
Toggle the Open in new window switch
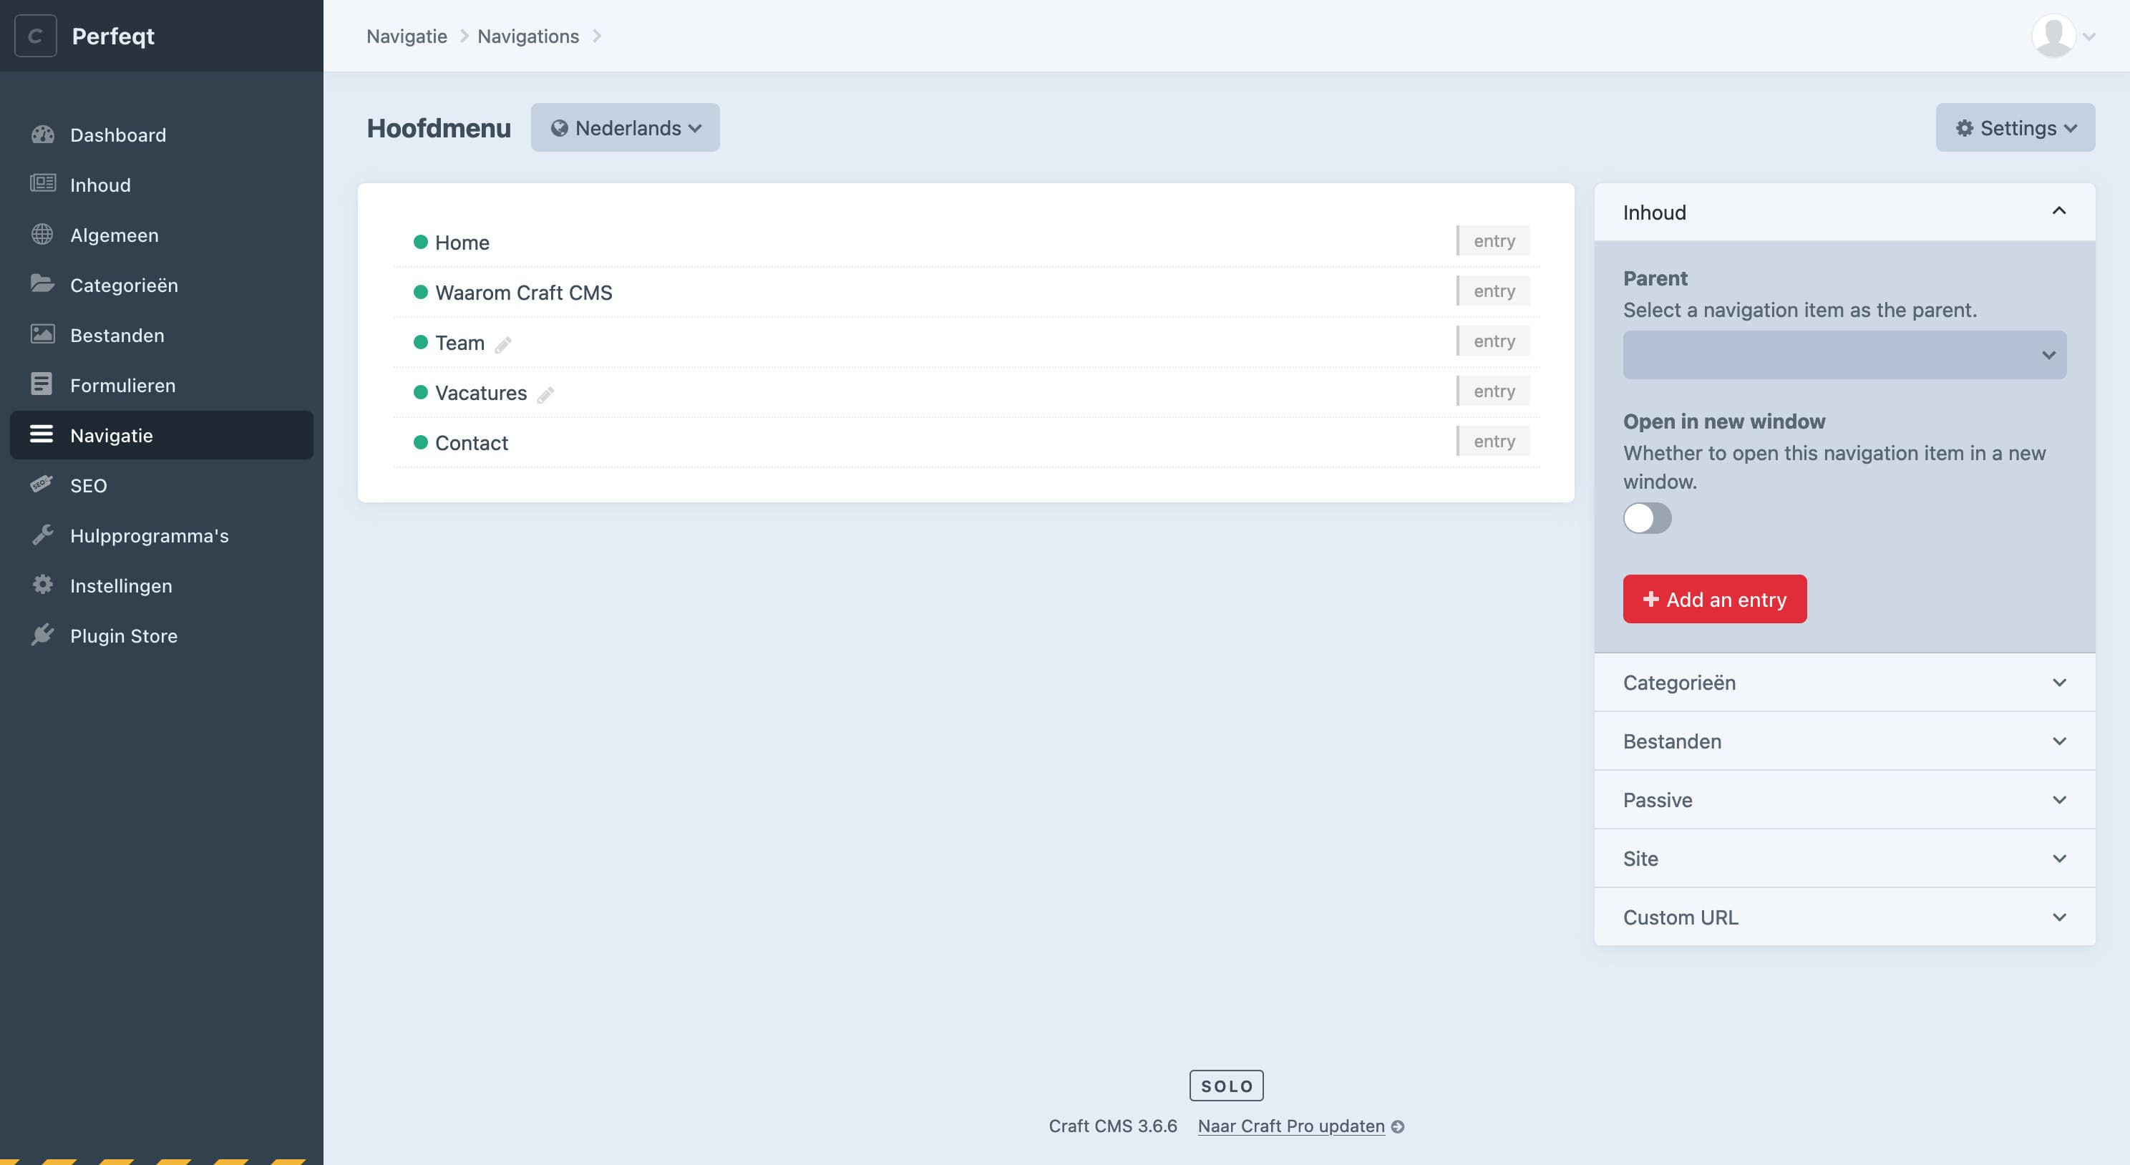pos(1647,517)
